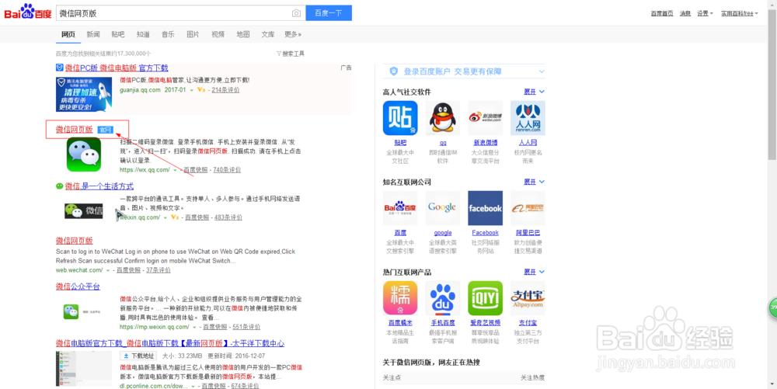Open 百度首页 link
Viewport: 777px width, 389px height.
point(662,13)
